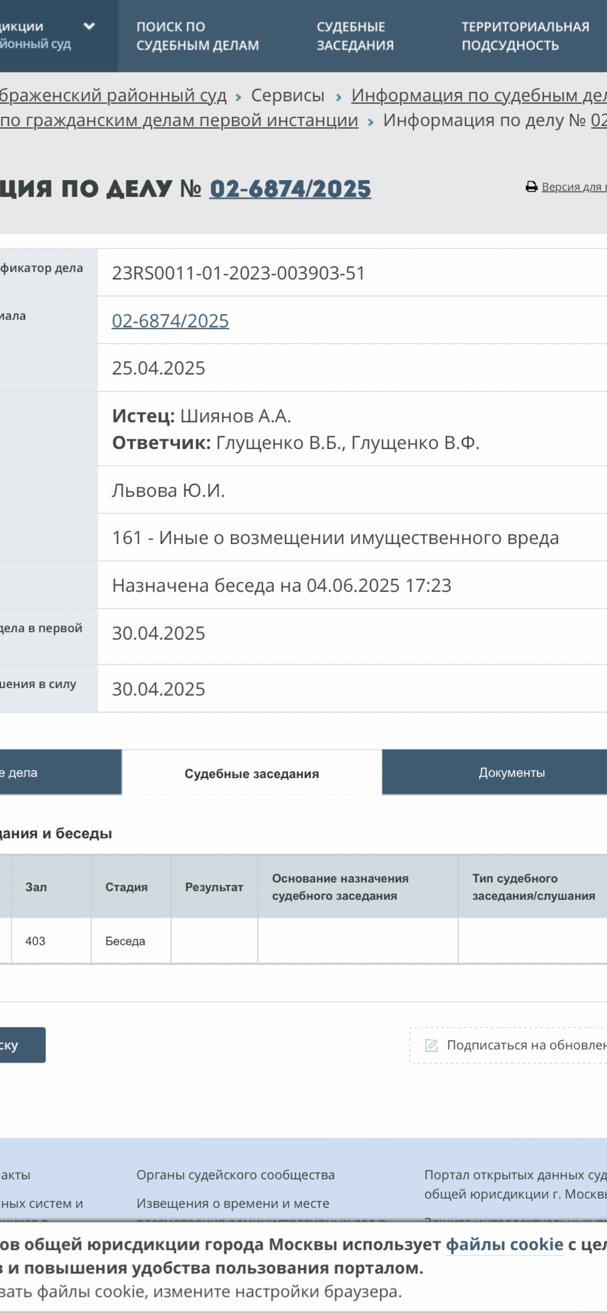This screenshot has height=1313, width=607.
Task: Click the 'Версия для печати' link
Action: [x=573, y=187]
